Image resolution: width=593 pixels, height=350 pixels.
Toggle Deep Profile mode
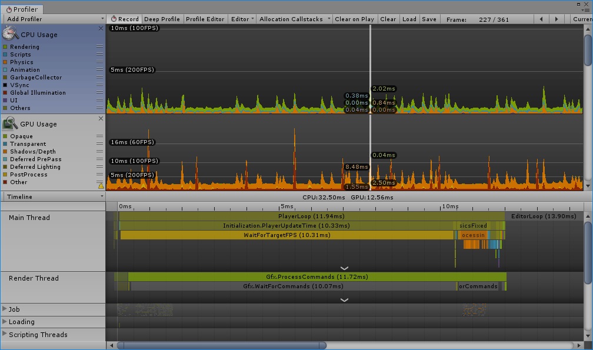coord(162,19)
